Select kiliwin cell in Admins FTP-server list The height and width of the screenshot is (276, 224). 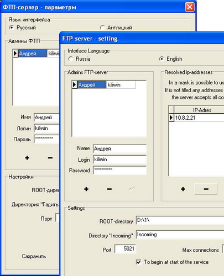pyautogui.click(x=121, y=85)
